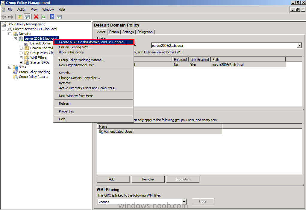Click the Group Policy Modeling icon
Viewport: 306px width, 210px height.
tap(15, 72)
